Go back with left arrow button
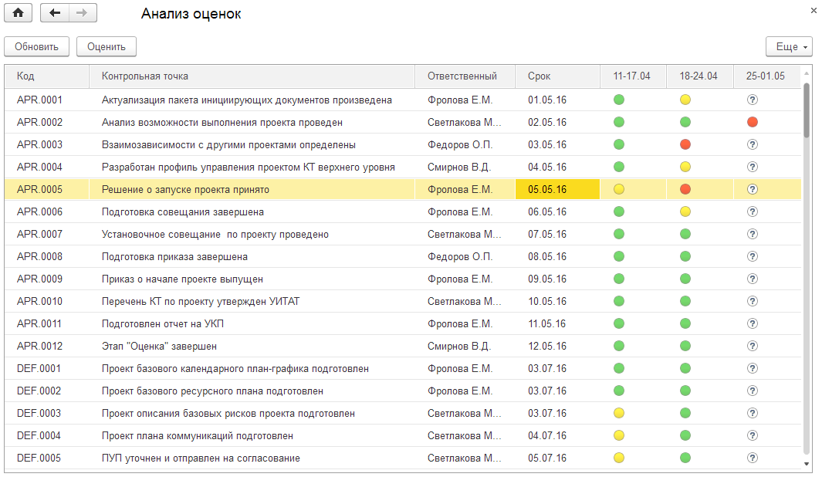 coord(55,13)
